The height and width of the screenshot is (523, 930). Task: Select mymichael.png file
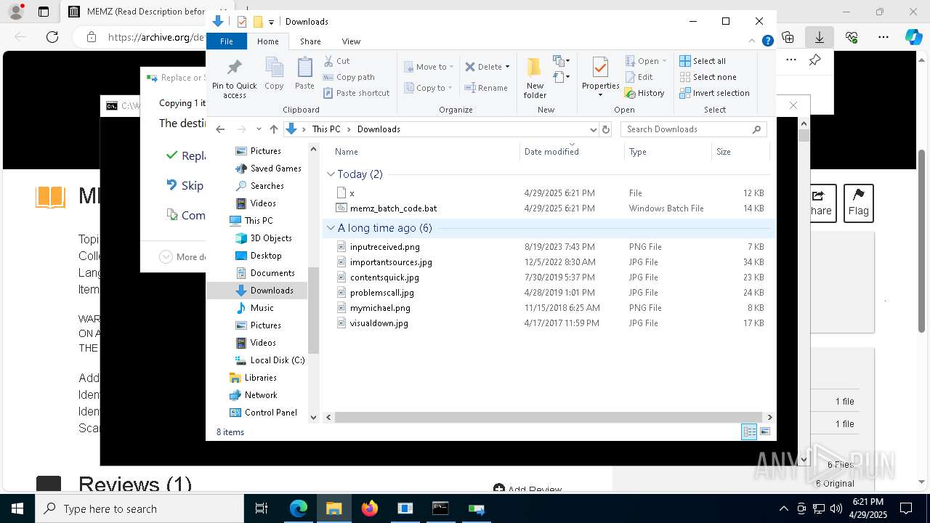380,308
